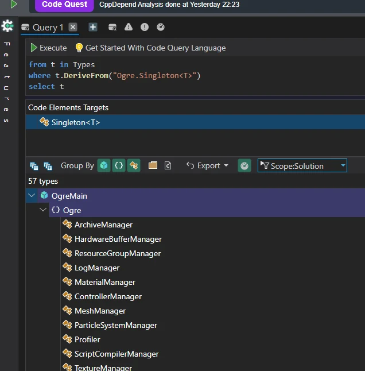Click the CppDepend Analysis done status text
The width and height of the screenshot is (365, 371).
(x=169, y=5)
